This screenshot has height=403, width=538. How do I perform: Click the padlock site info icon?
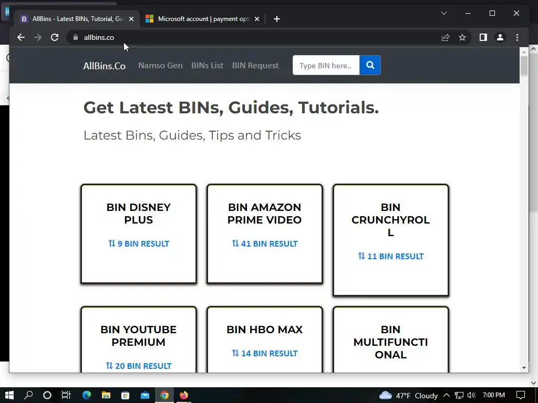(76, 37)
